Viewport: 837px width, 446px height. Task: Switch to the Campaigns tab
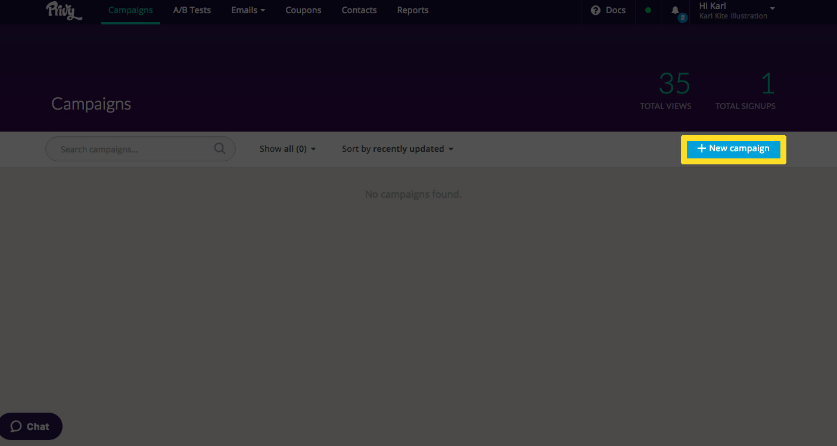(x=130, y=10)
